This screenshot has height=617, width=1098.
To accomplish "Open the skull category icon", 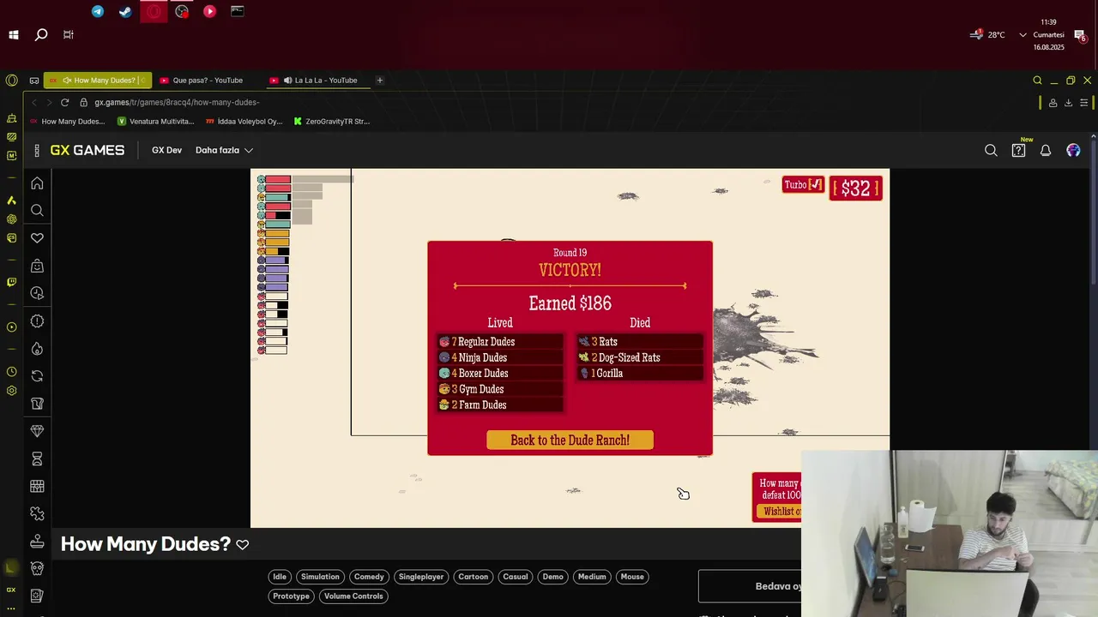I will 37,568.
